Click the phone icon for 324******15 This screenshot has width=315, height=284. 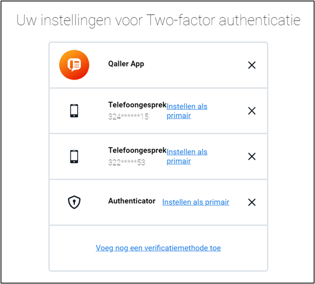[x=74, y=111]
